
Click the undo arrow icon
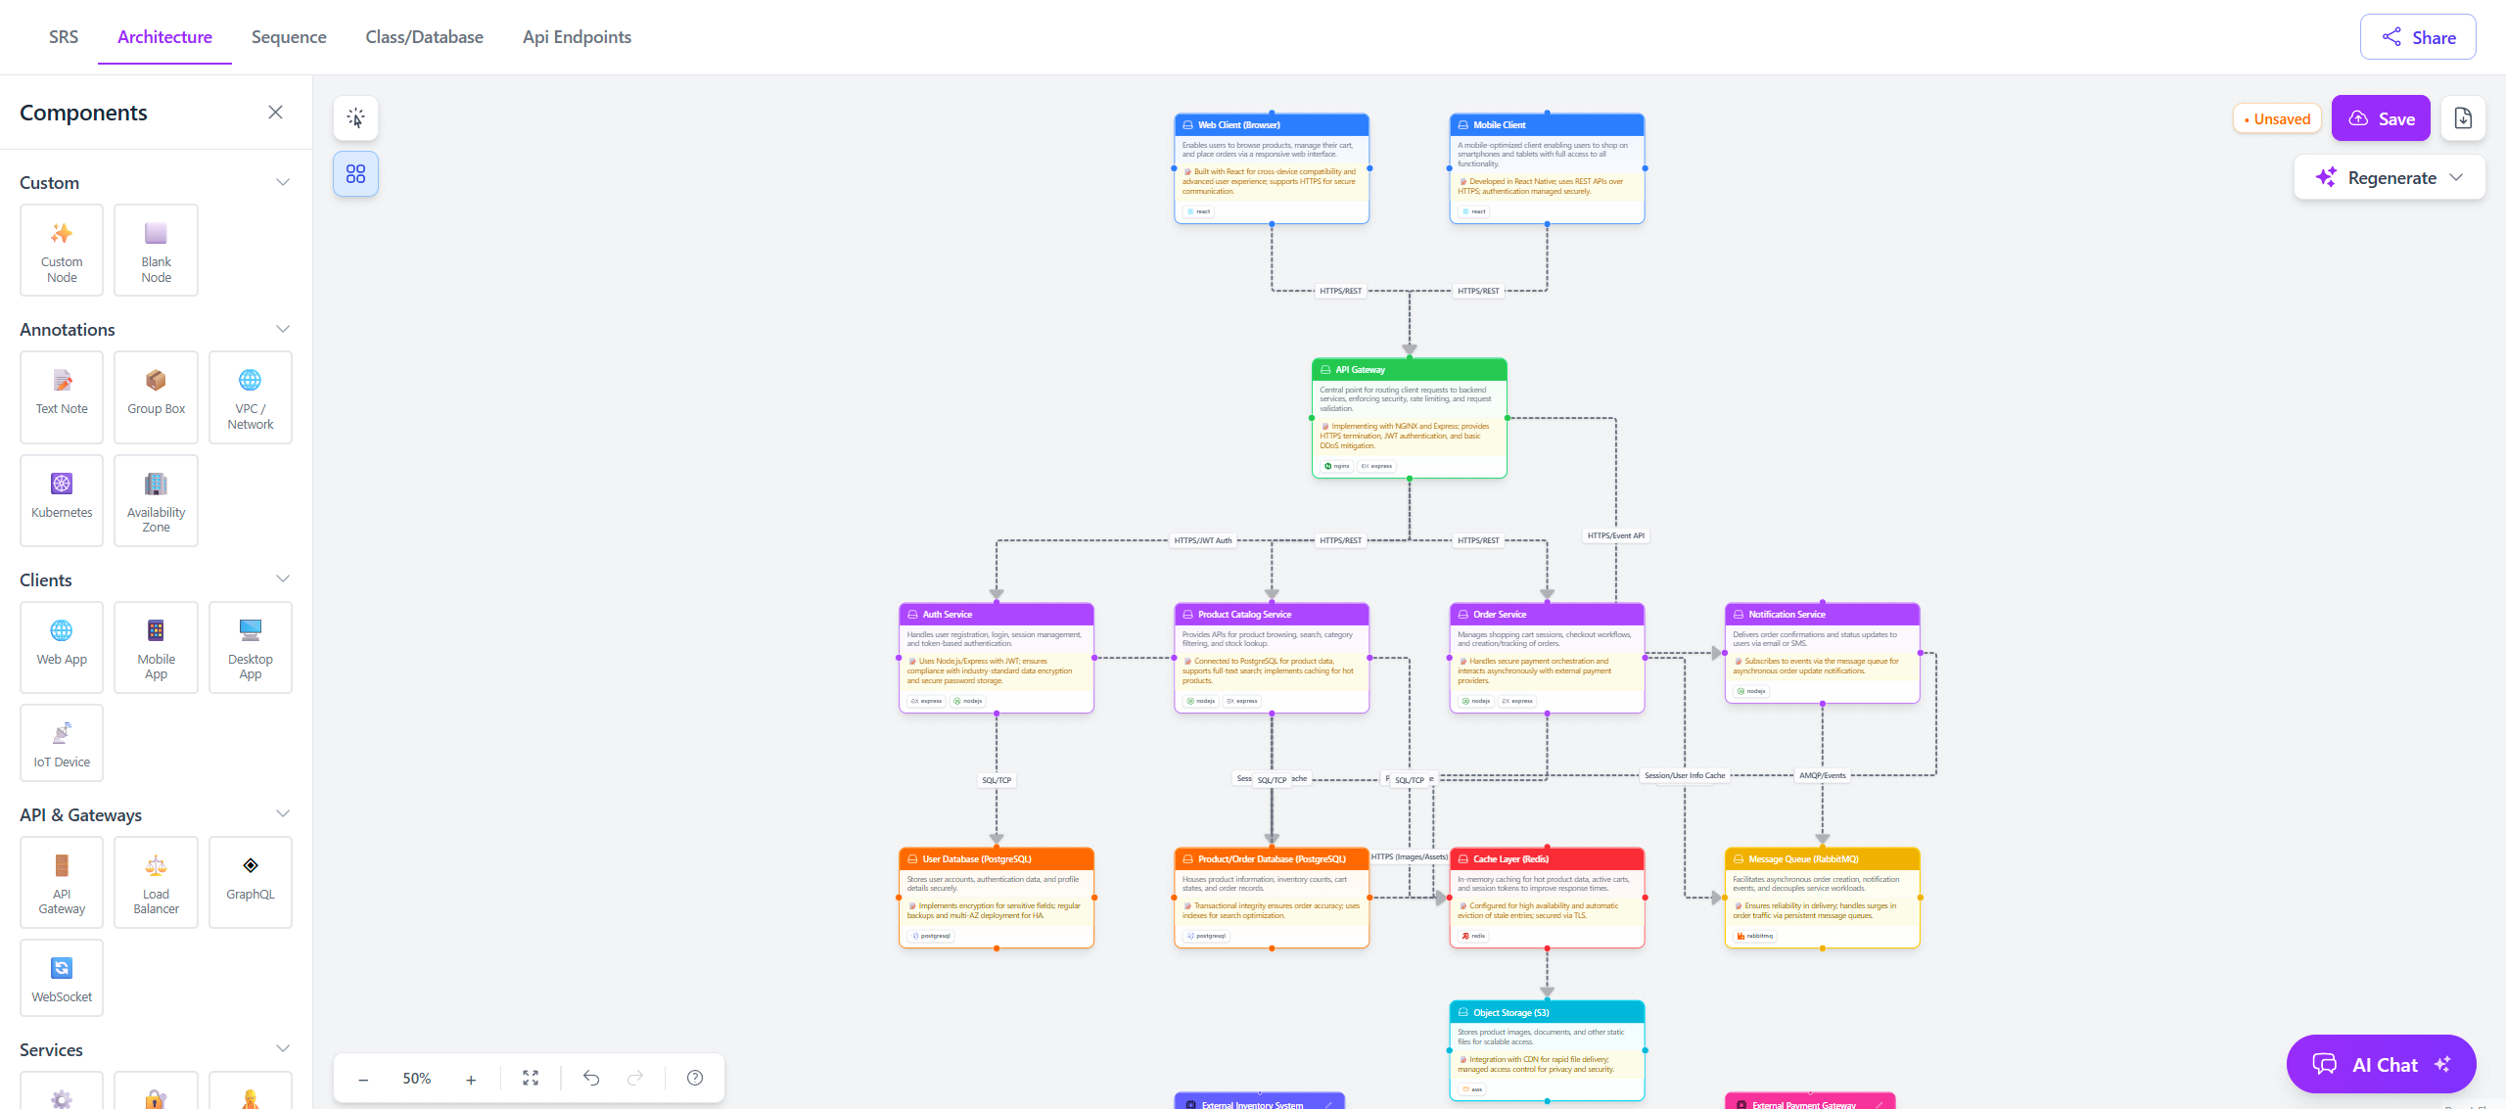[x=591, y=1078]
